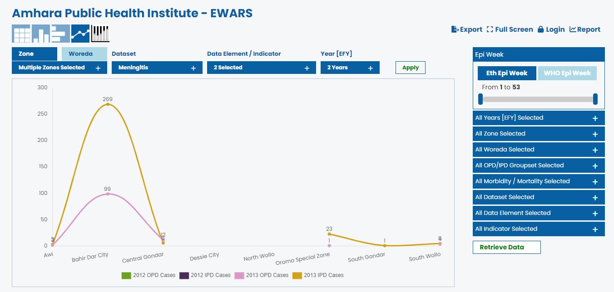Click the Retrieve Data button
Screen dimensions: 614x292
point(506,247)
